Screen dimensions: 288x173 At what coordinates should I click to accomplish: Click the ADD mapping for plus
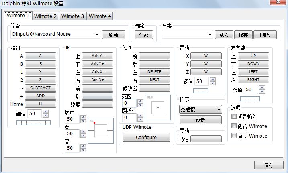[x=41, y=96]
